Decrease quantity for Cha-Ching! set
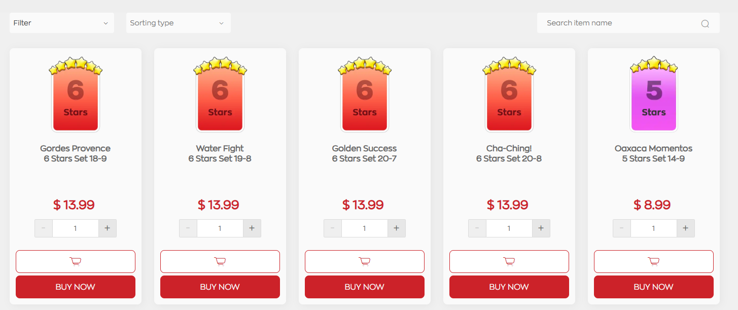The width and height of the screenshot is (738, 310). [x=477, y=228]
